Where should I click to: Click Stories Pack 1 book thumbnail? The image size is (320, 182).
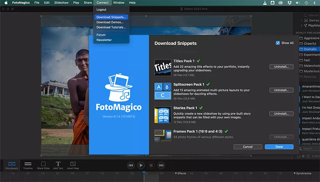click(163, 115)
